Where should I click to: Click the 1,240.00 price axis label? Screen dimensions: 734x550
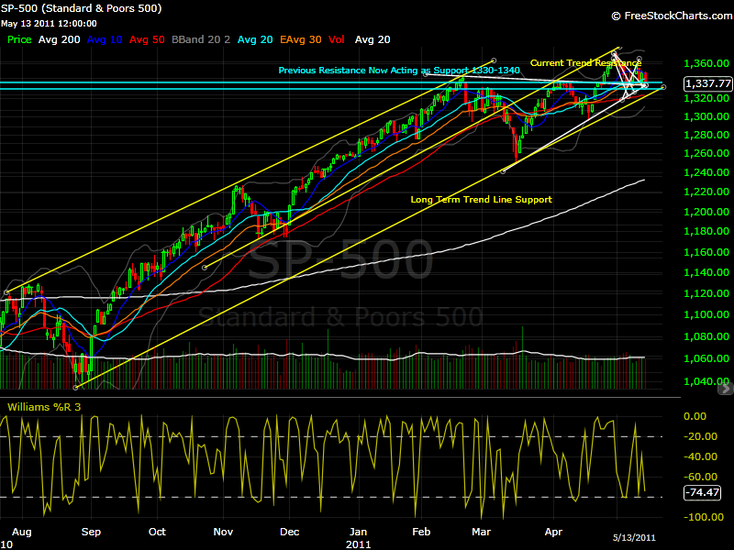pos(706,172)
